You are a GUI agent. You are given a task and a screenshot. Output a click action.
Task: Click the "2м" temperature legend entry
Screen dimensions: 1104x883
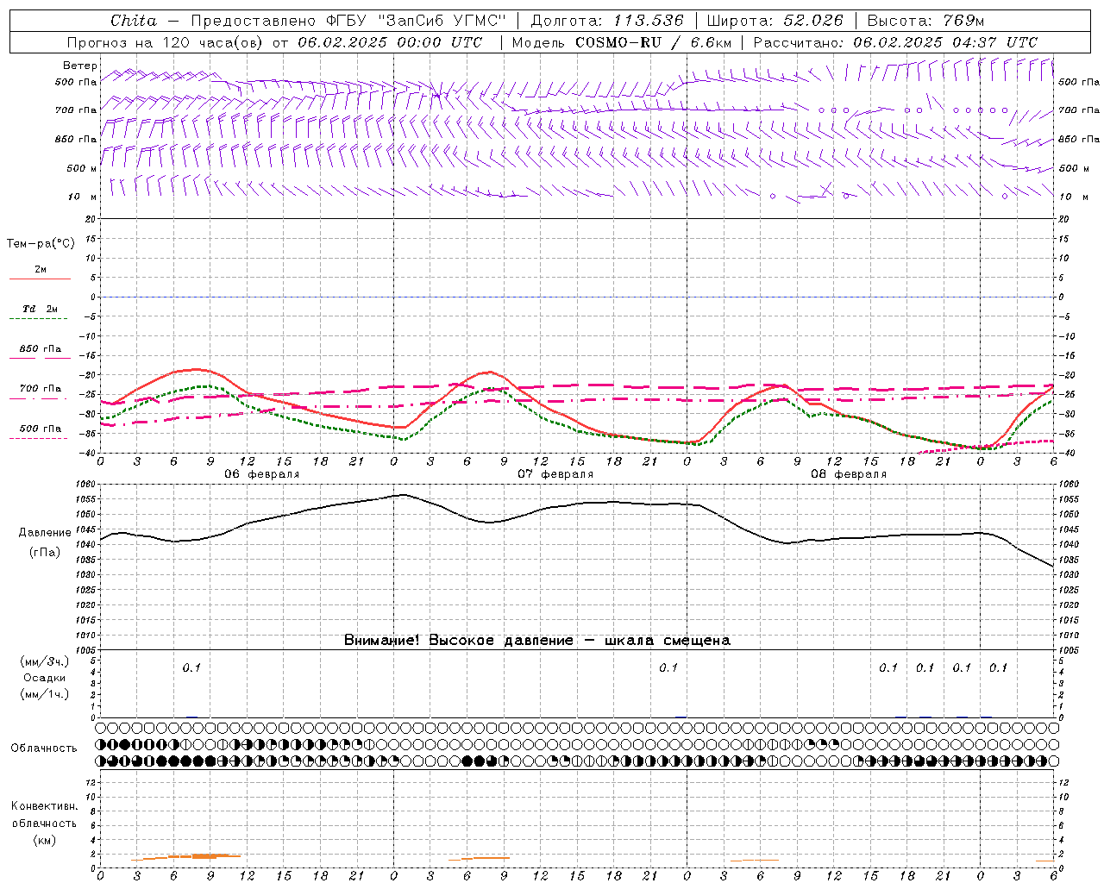(41, 270)
